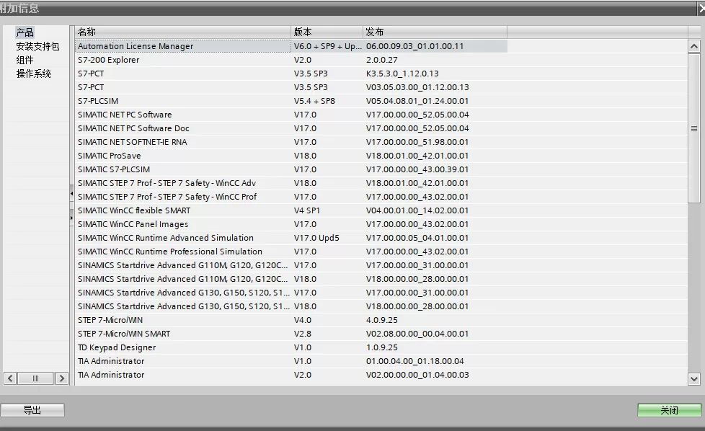Screen dimensions: 705x431
Task: Open the 安装支持包 section
Action: [37, 46]
